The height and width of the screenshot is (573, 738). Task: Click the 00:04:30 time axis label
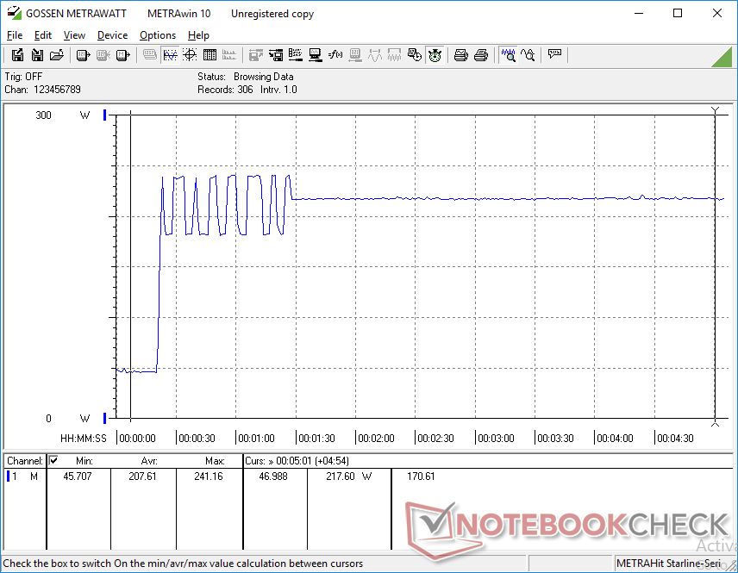[675, 439]
